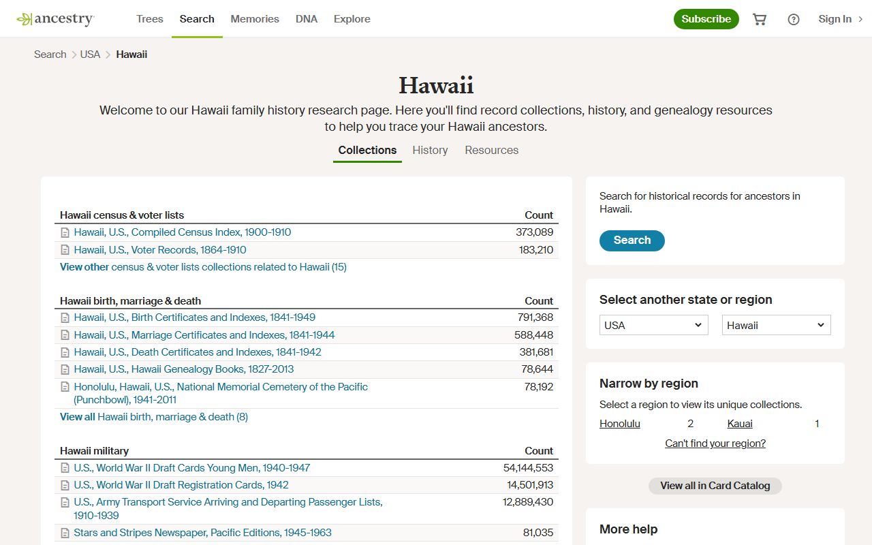The image size is (872, 545).
Task: Click the green Subscribe button
Action: click(x=706, y=19)
